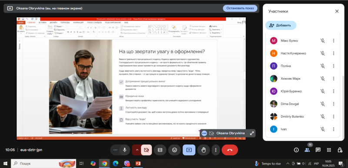This screenshot has width=348, height=168.
Task: Open Copilot from the taskbar
Action: [x=93, y=164]
